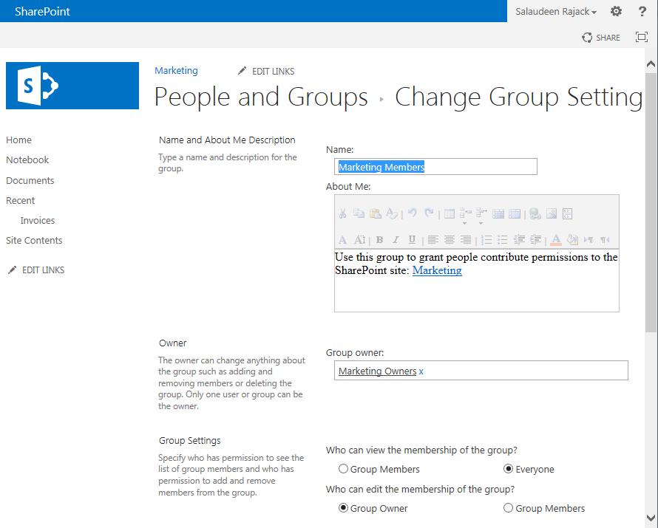Click the Marketing hyperlink in About Me text
The width and height of the screenshot is (658, 528).
click(437, 270)
